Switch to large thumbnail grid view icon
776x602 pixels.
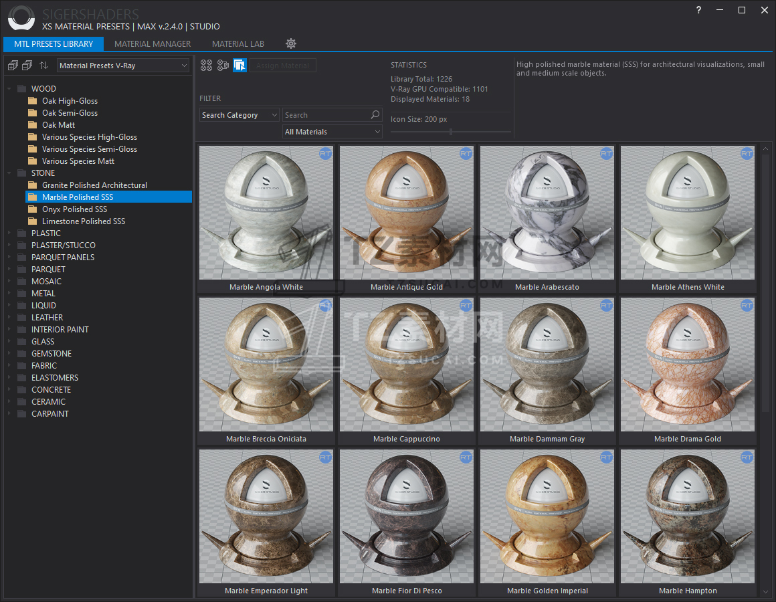[x=206, y=66]
